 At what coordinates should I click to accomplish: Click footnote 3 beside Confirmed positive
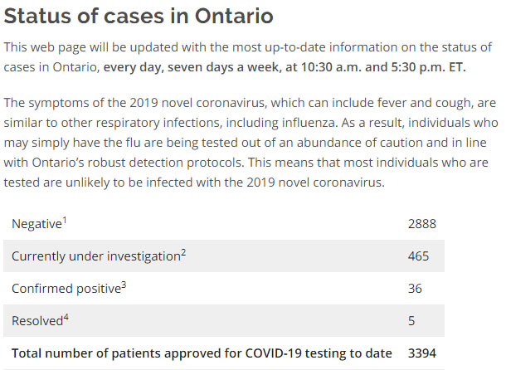tap(123, 285)
